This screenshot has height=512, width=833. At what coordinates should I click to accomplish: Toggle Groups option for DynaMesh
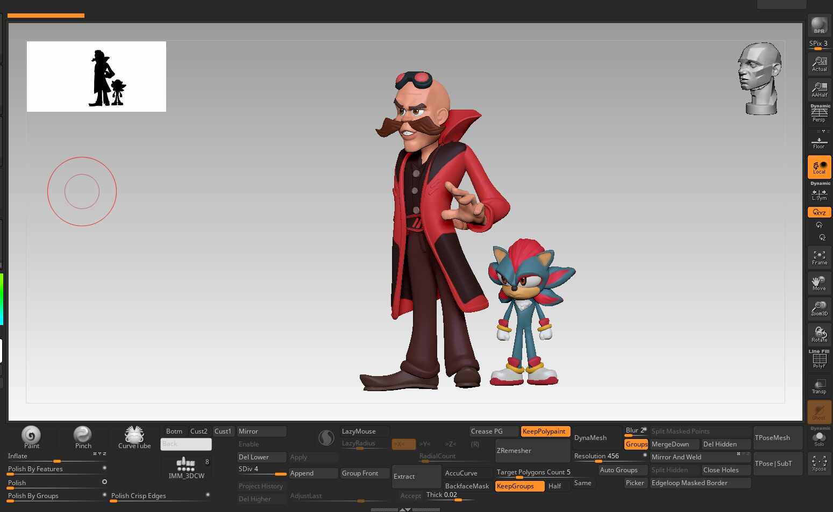coord(636,444)
